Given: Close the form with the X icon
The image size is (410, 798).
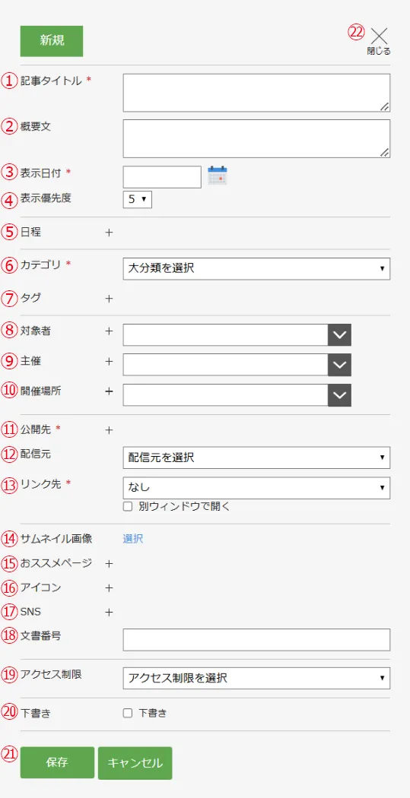Looking at the screenshot, I should (379, 36).
